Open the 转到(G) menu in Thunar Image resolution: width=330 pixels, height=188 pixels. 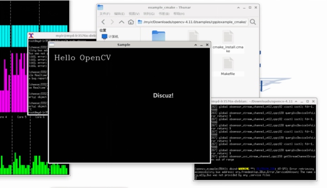coord(149,14)
